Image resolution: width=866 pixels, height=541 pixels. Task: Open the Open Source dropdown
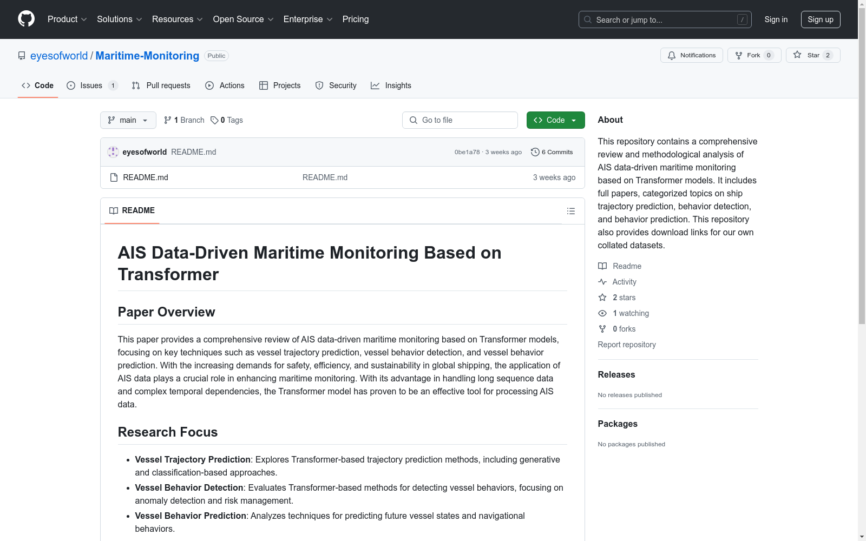244,19
